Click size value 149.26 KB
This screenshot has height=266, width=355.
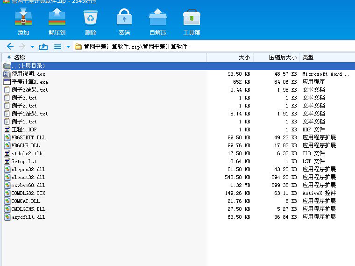pyautogui.click(x=237, y=193)
